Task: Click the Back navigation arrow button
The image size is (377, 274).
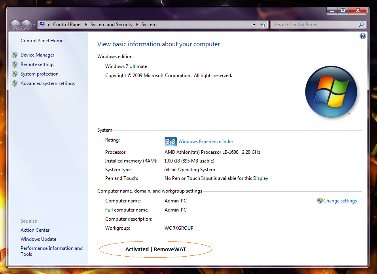Action: (15, 25)
